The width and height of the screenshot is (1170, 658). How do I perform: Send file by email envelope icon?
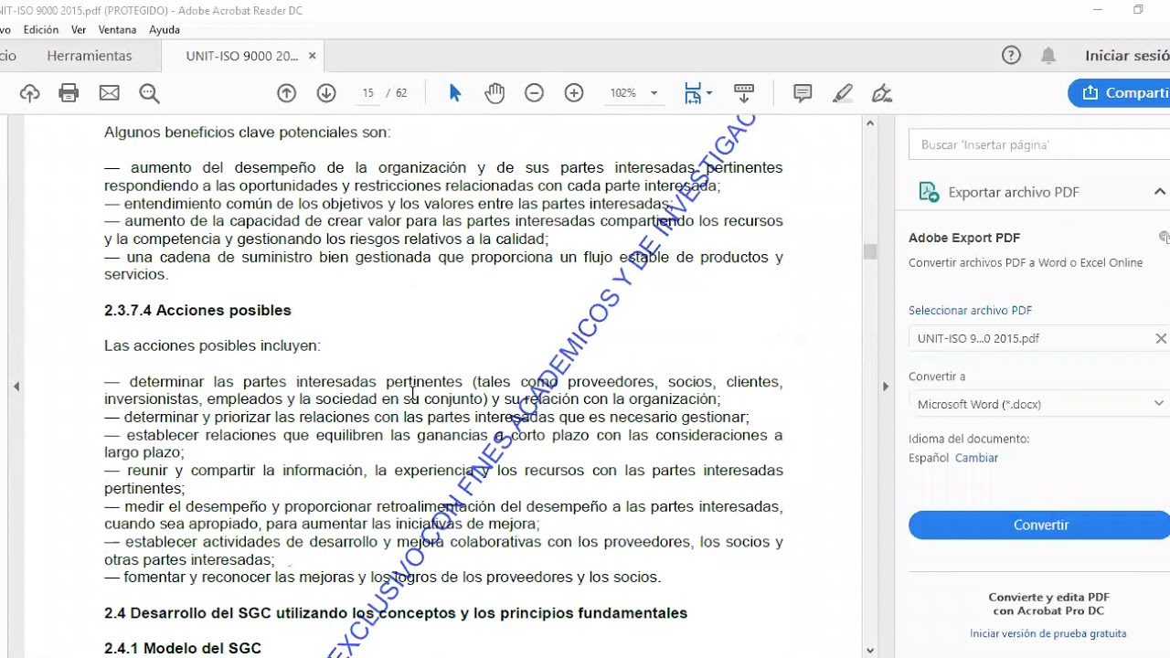[x=109, y=93]
